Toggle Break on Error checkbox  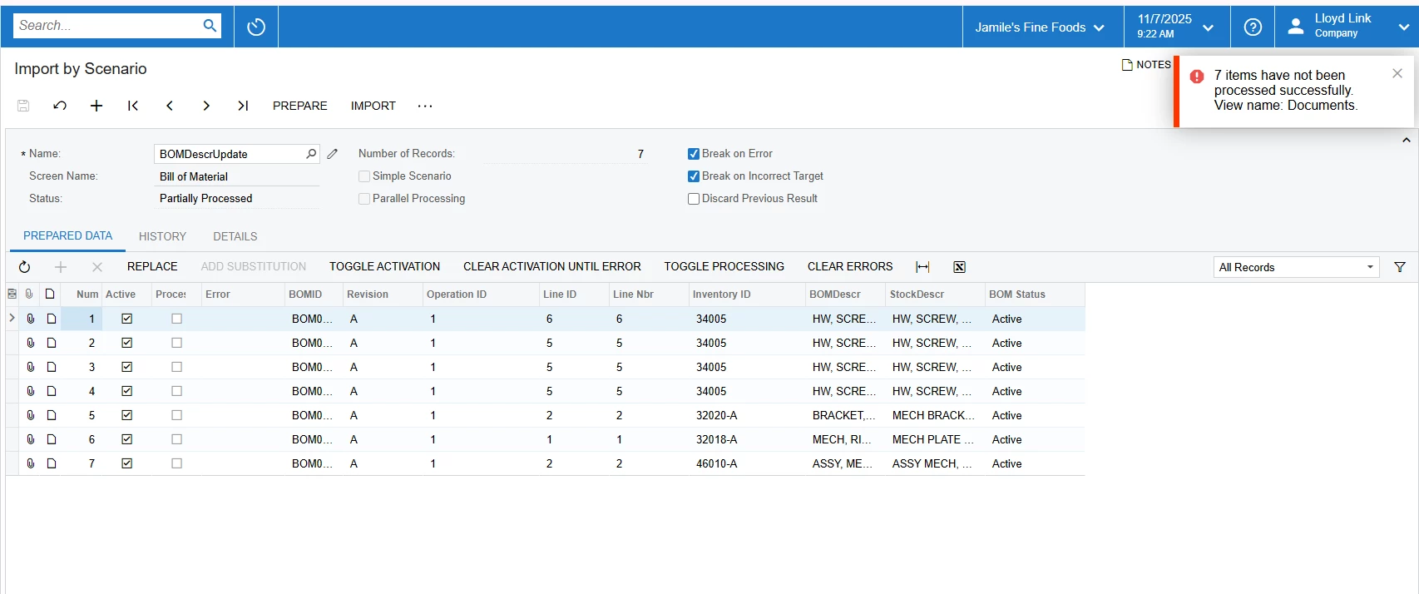694,154
